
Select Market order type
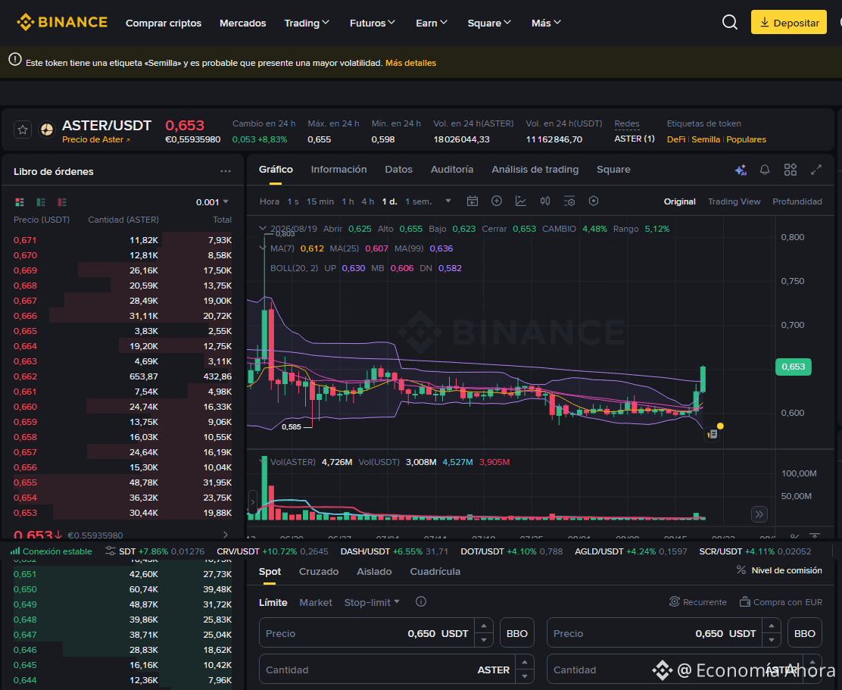pos(316,602)
